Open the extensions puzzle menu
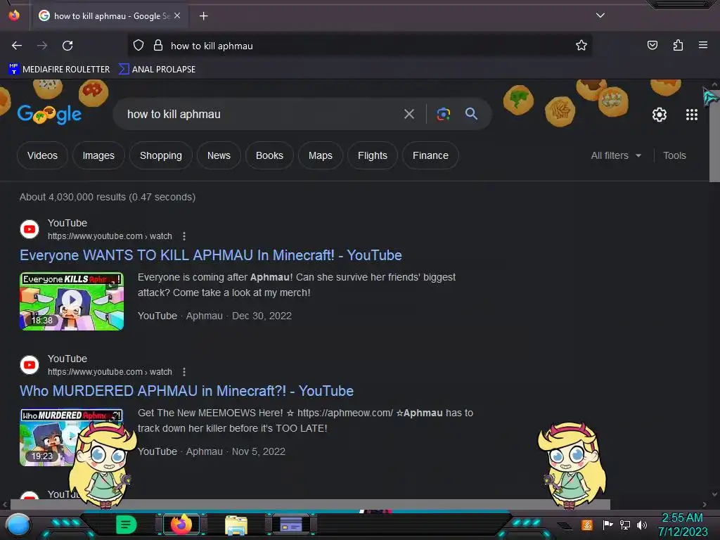This screenshot has width=720, height=540. click(678, 45)
